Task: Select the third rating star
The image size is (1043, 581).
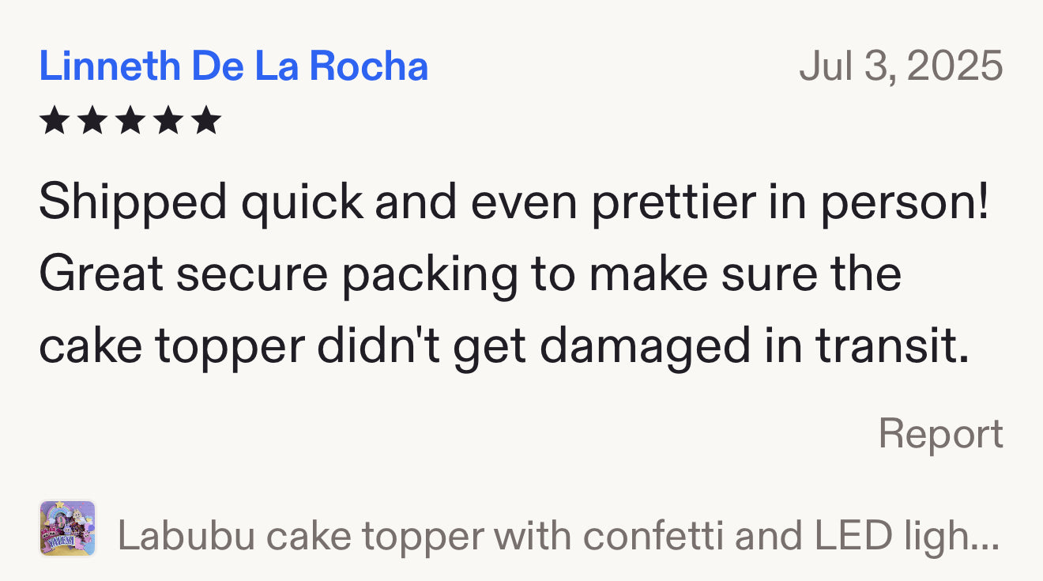Action: (x=130, y=121)
